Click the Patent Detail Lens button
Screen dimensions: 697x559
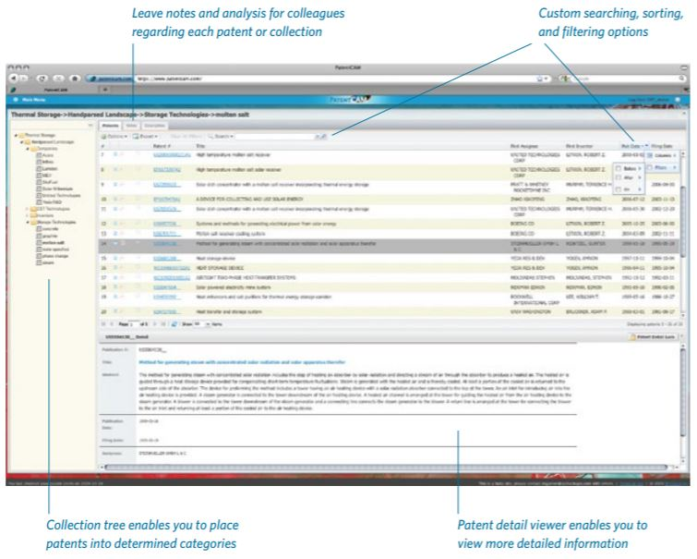653,337
